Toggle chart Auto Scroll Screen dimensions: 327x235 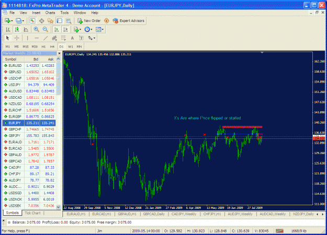click(57, 29)
